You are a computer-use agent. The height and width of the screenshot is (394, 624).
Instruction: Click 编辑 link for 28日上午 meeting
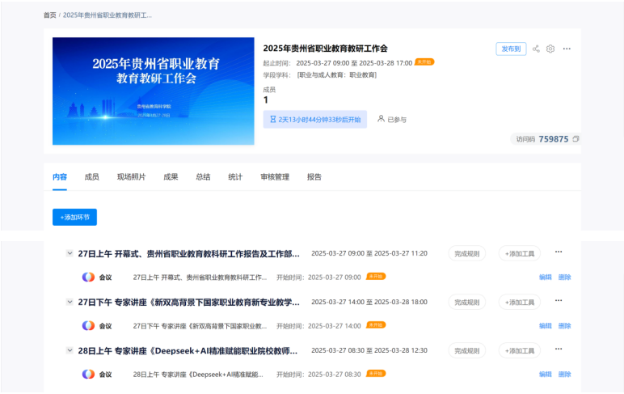tap(546, 374)
